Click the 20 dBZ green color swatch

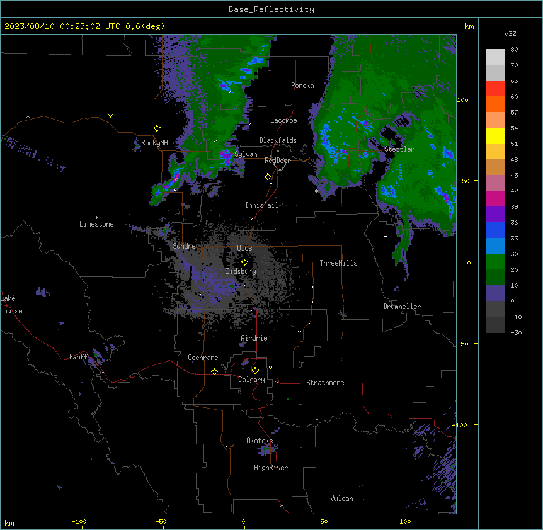[x=495, y=262]
